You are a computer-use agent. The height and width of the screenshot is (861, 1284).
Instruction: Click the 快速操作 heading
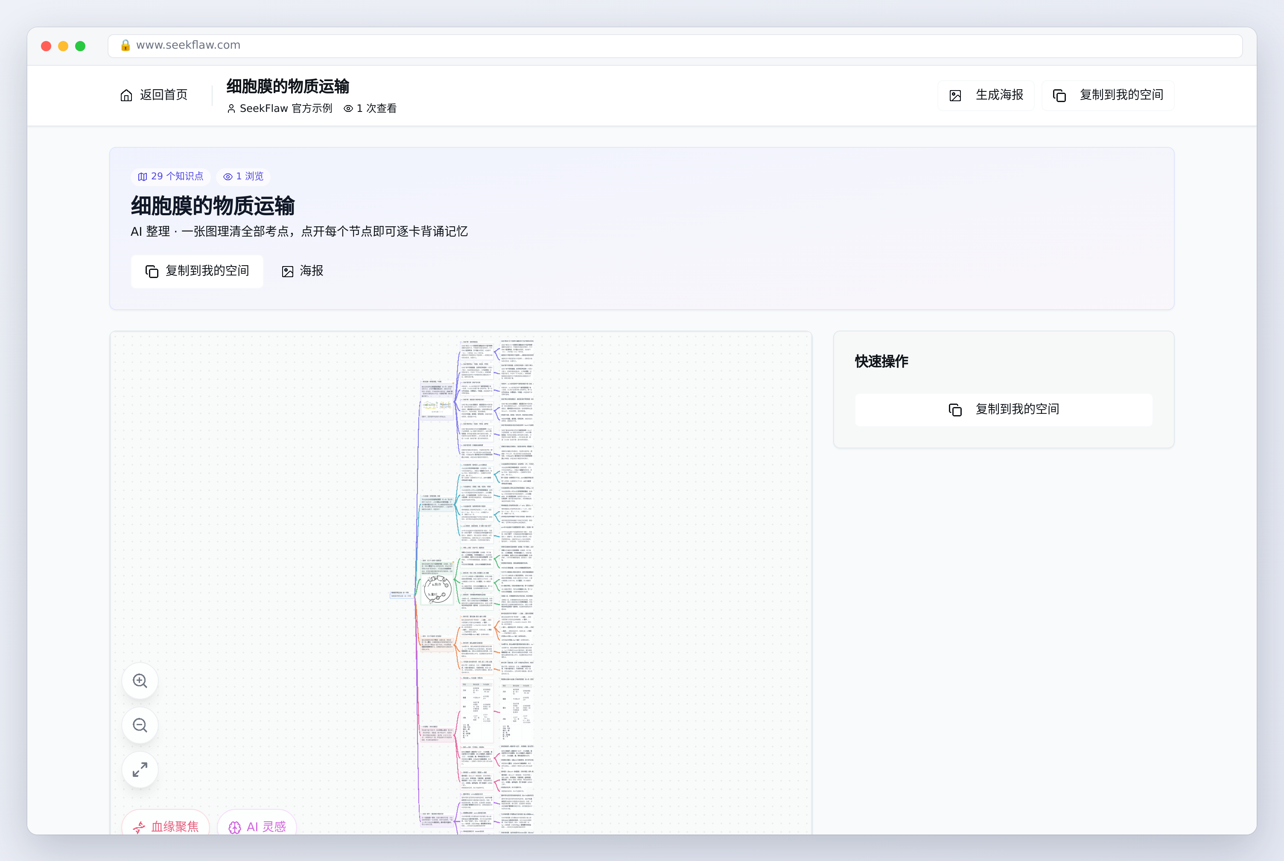tap(881, 361)
